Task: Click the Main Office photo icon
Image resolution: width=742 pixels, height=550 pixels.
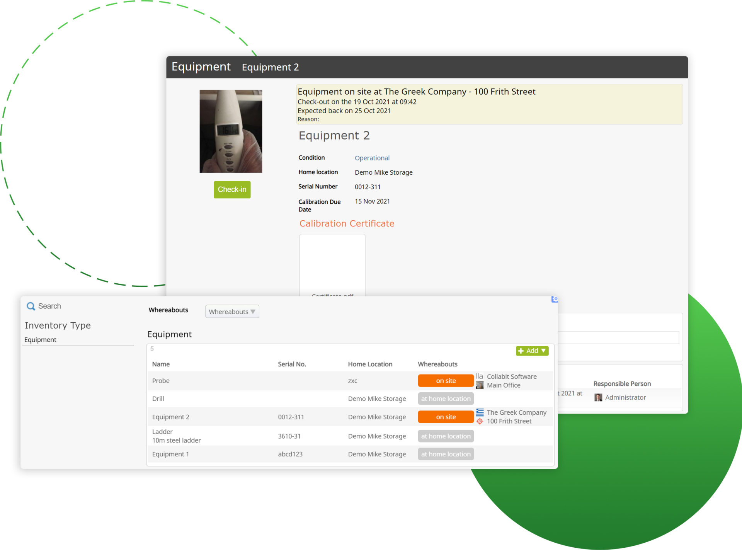Action: [x=480, y=385]
